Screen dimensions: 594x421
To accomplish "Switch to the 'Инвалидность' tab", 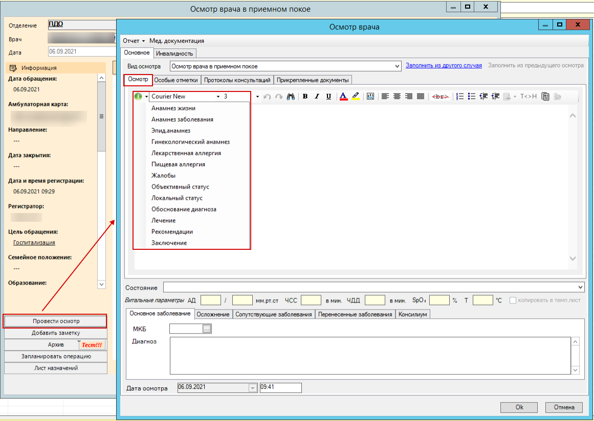I will pos(174,53).
